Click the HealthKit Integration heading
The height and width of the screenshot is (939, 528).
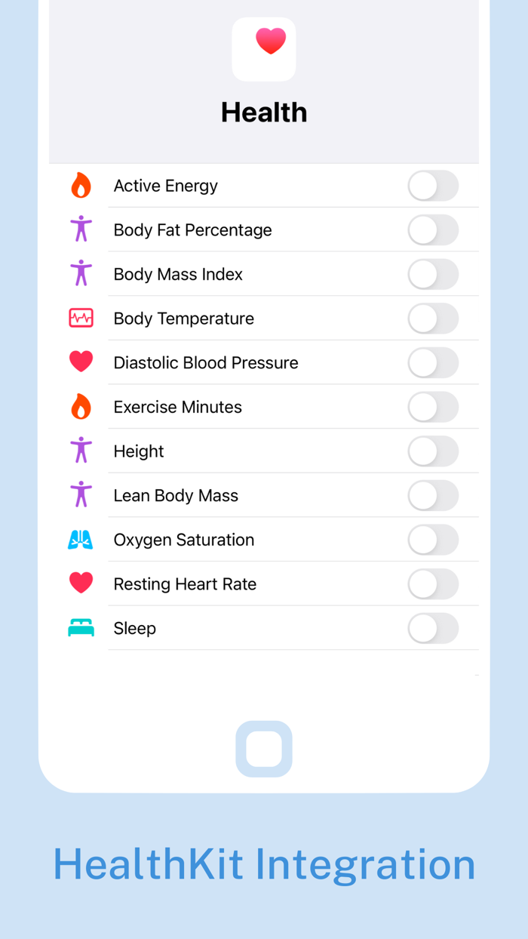point(264,864)
